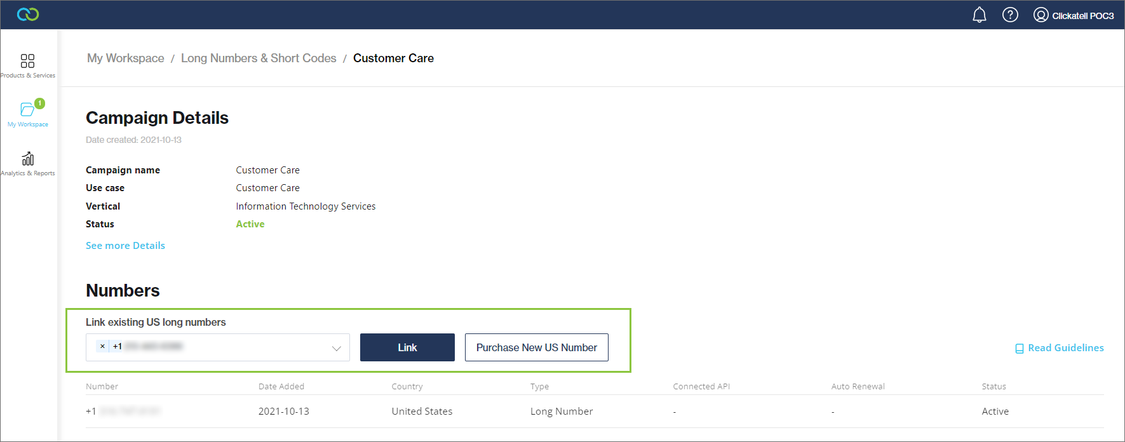The height and width of the screenshot is (442, 1125).
Task: Click the Clickatell logo icon
Action: 28,15
